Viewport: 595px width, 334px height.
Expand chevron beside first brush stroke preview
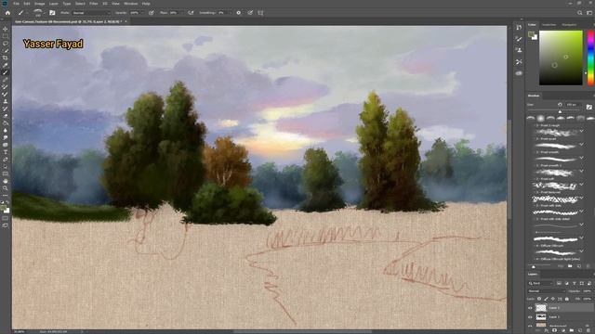pos(582,131)
